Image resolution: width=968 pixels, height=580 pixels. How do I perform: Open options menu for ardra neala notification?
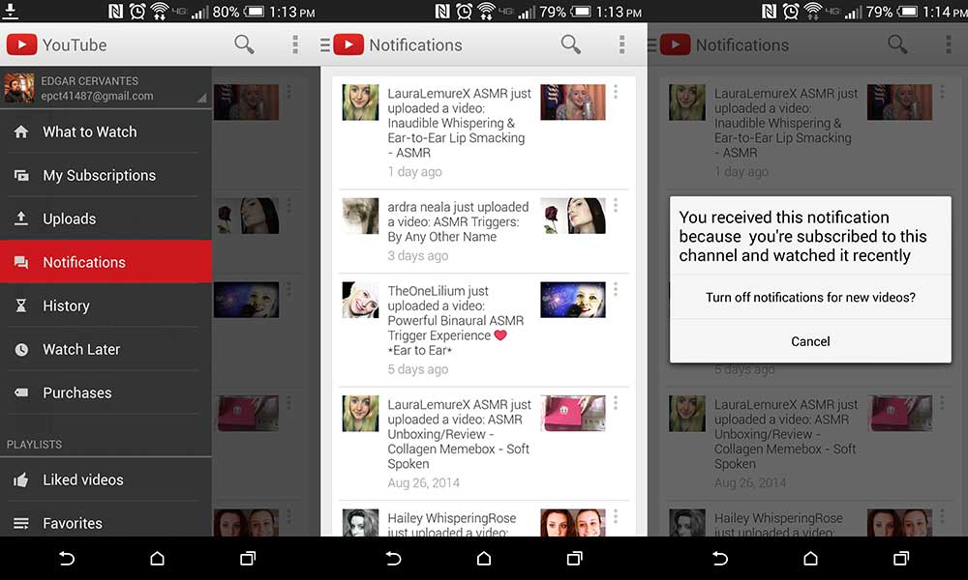[x=616, y=206]
